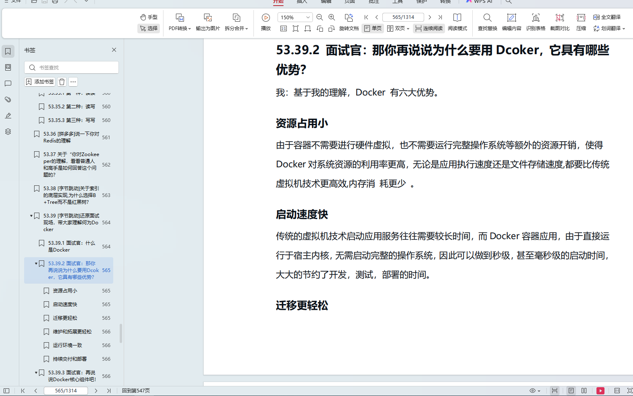Close the 书签 bookmarks panel
Image resolution: width=633 pixels, height=396 pixels.
(x=114, y=50)
